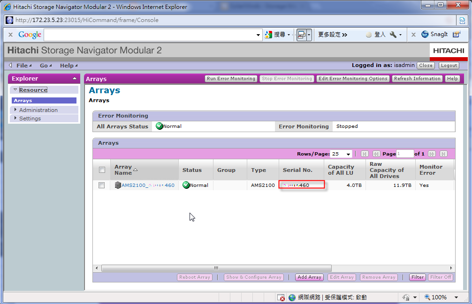Open the AMS2100 array name link

click(148, 185)
